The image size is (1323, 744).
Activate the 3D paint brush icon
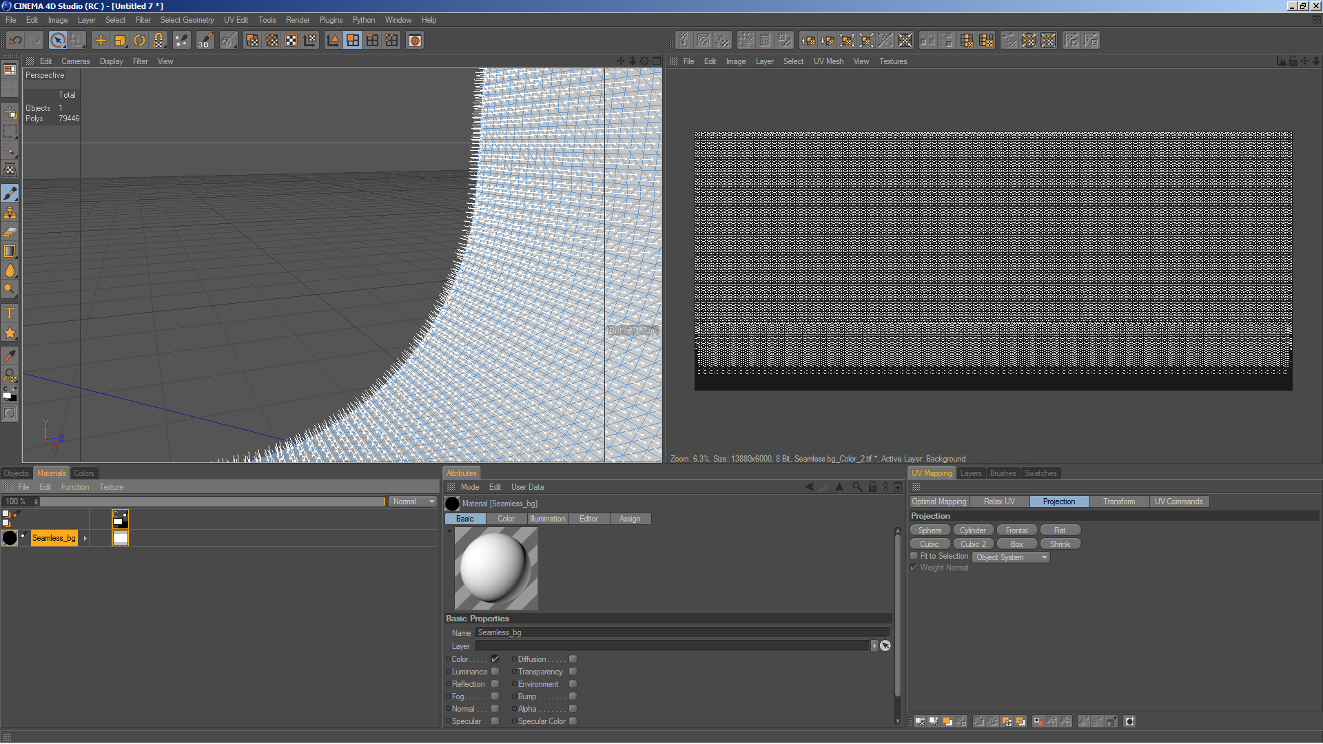point(205,41)
